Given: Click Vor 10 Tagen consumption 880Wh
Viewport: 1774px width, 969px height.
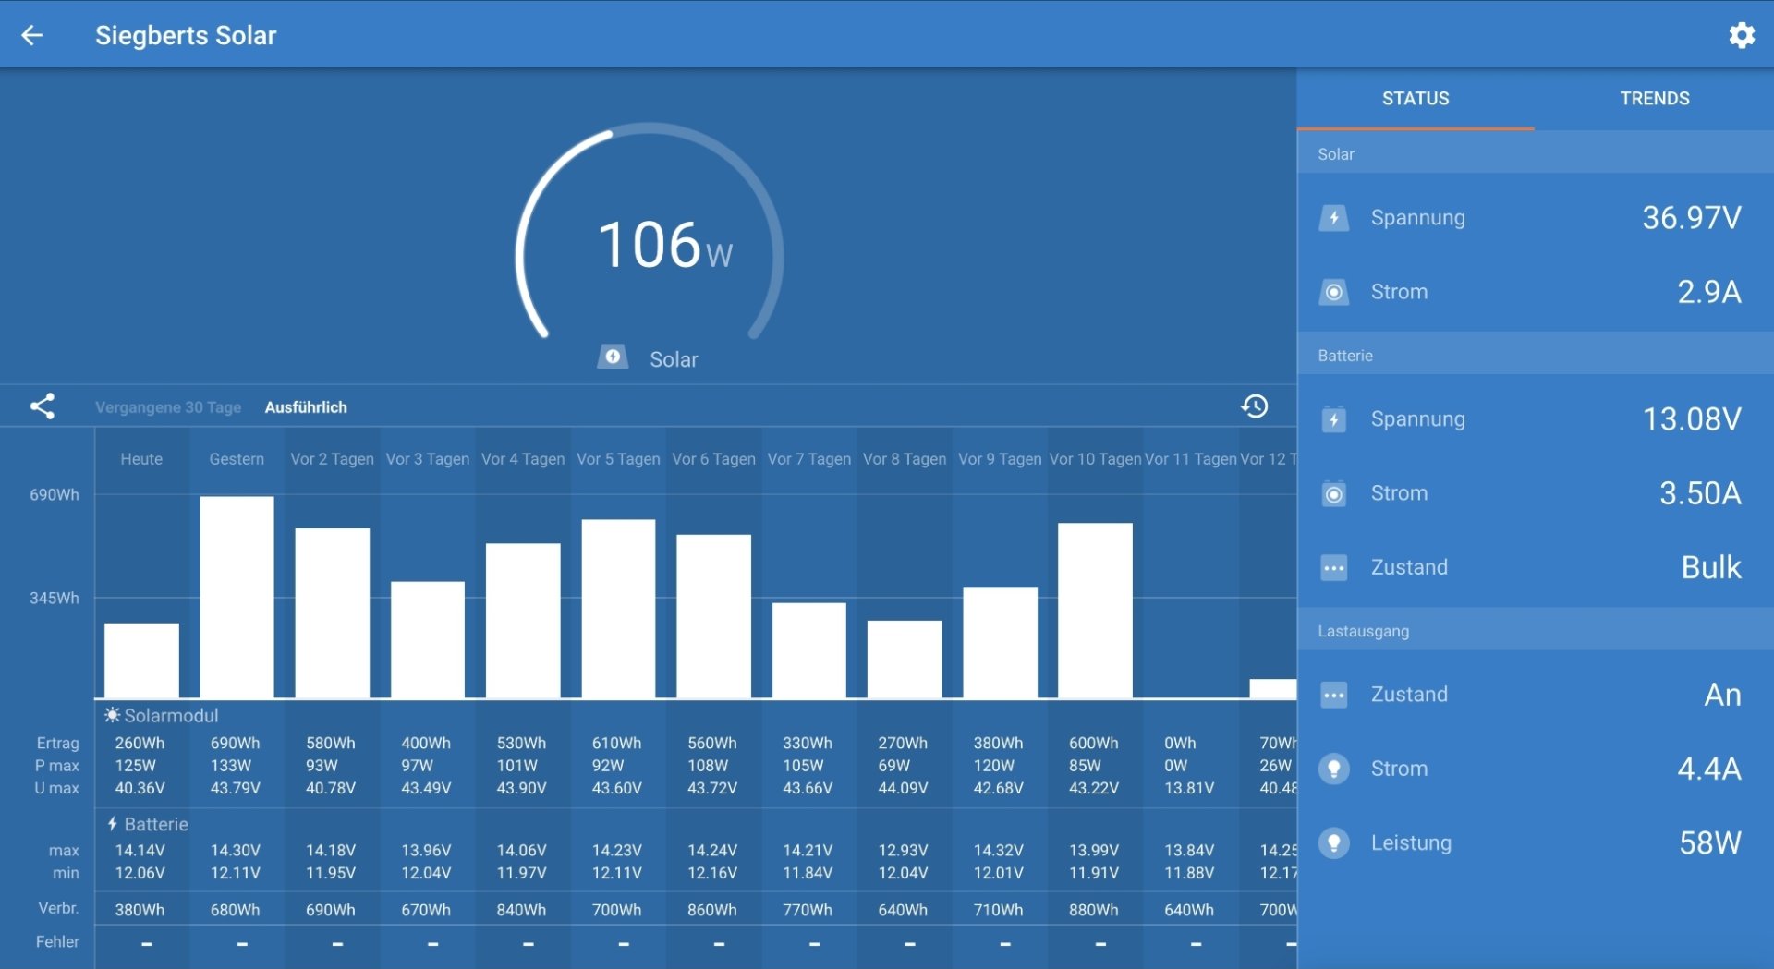Looking at the screenshot, I should (1093, 910).
